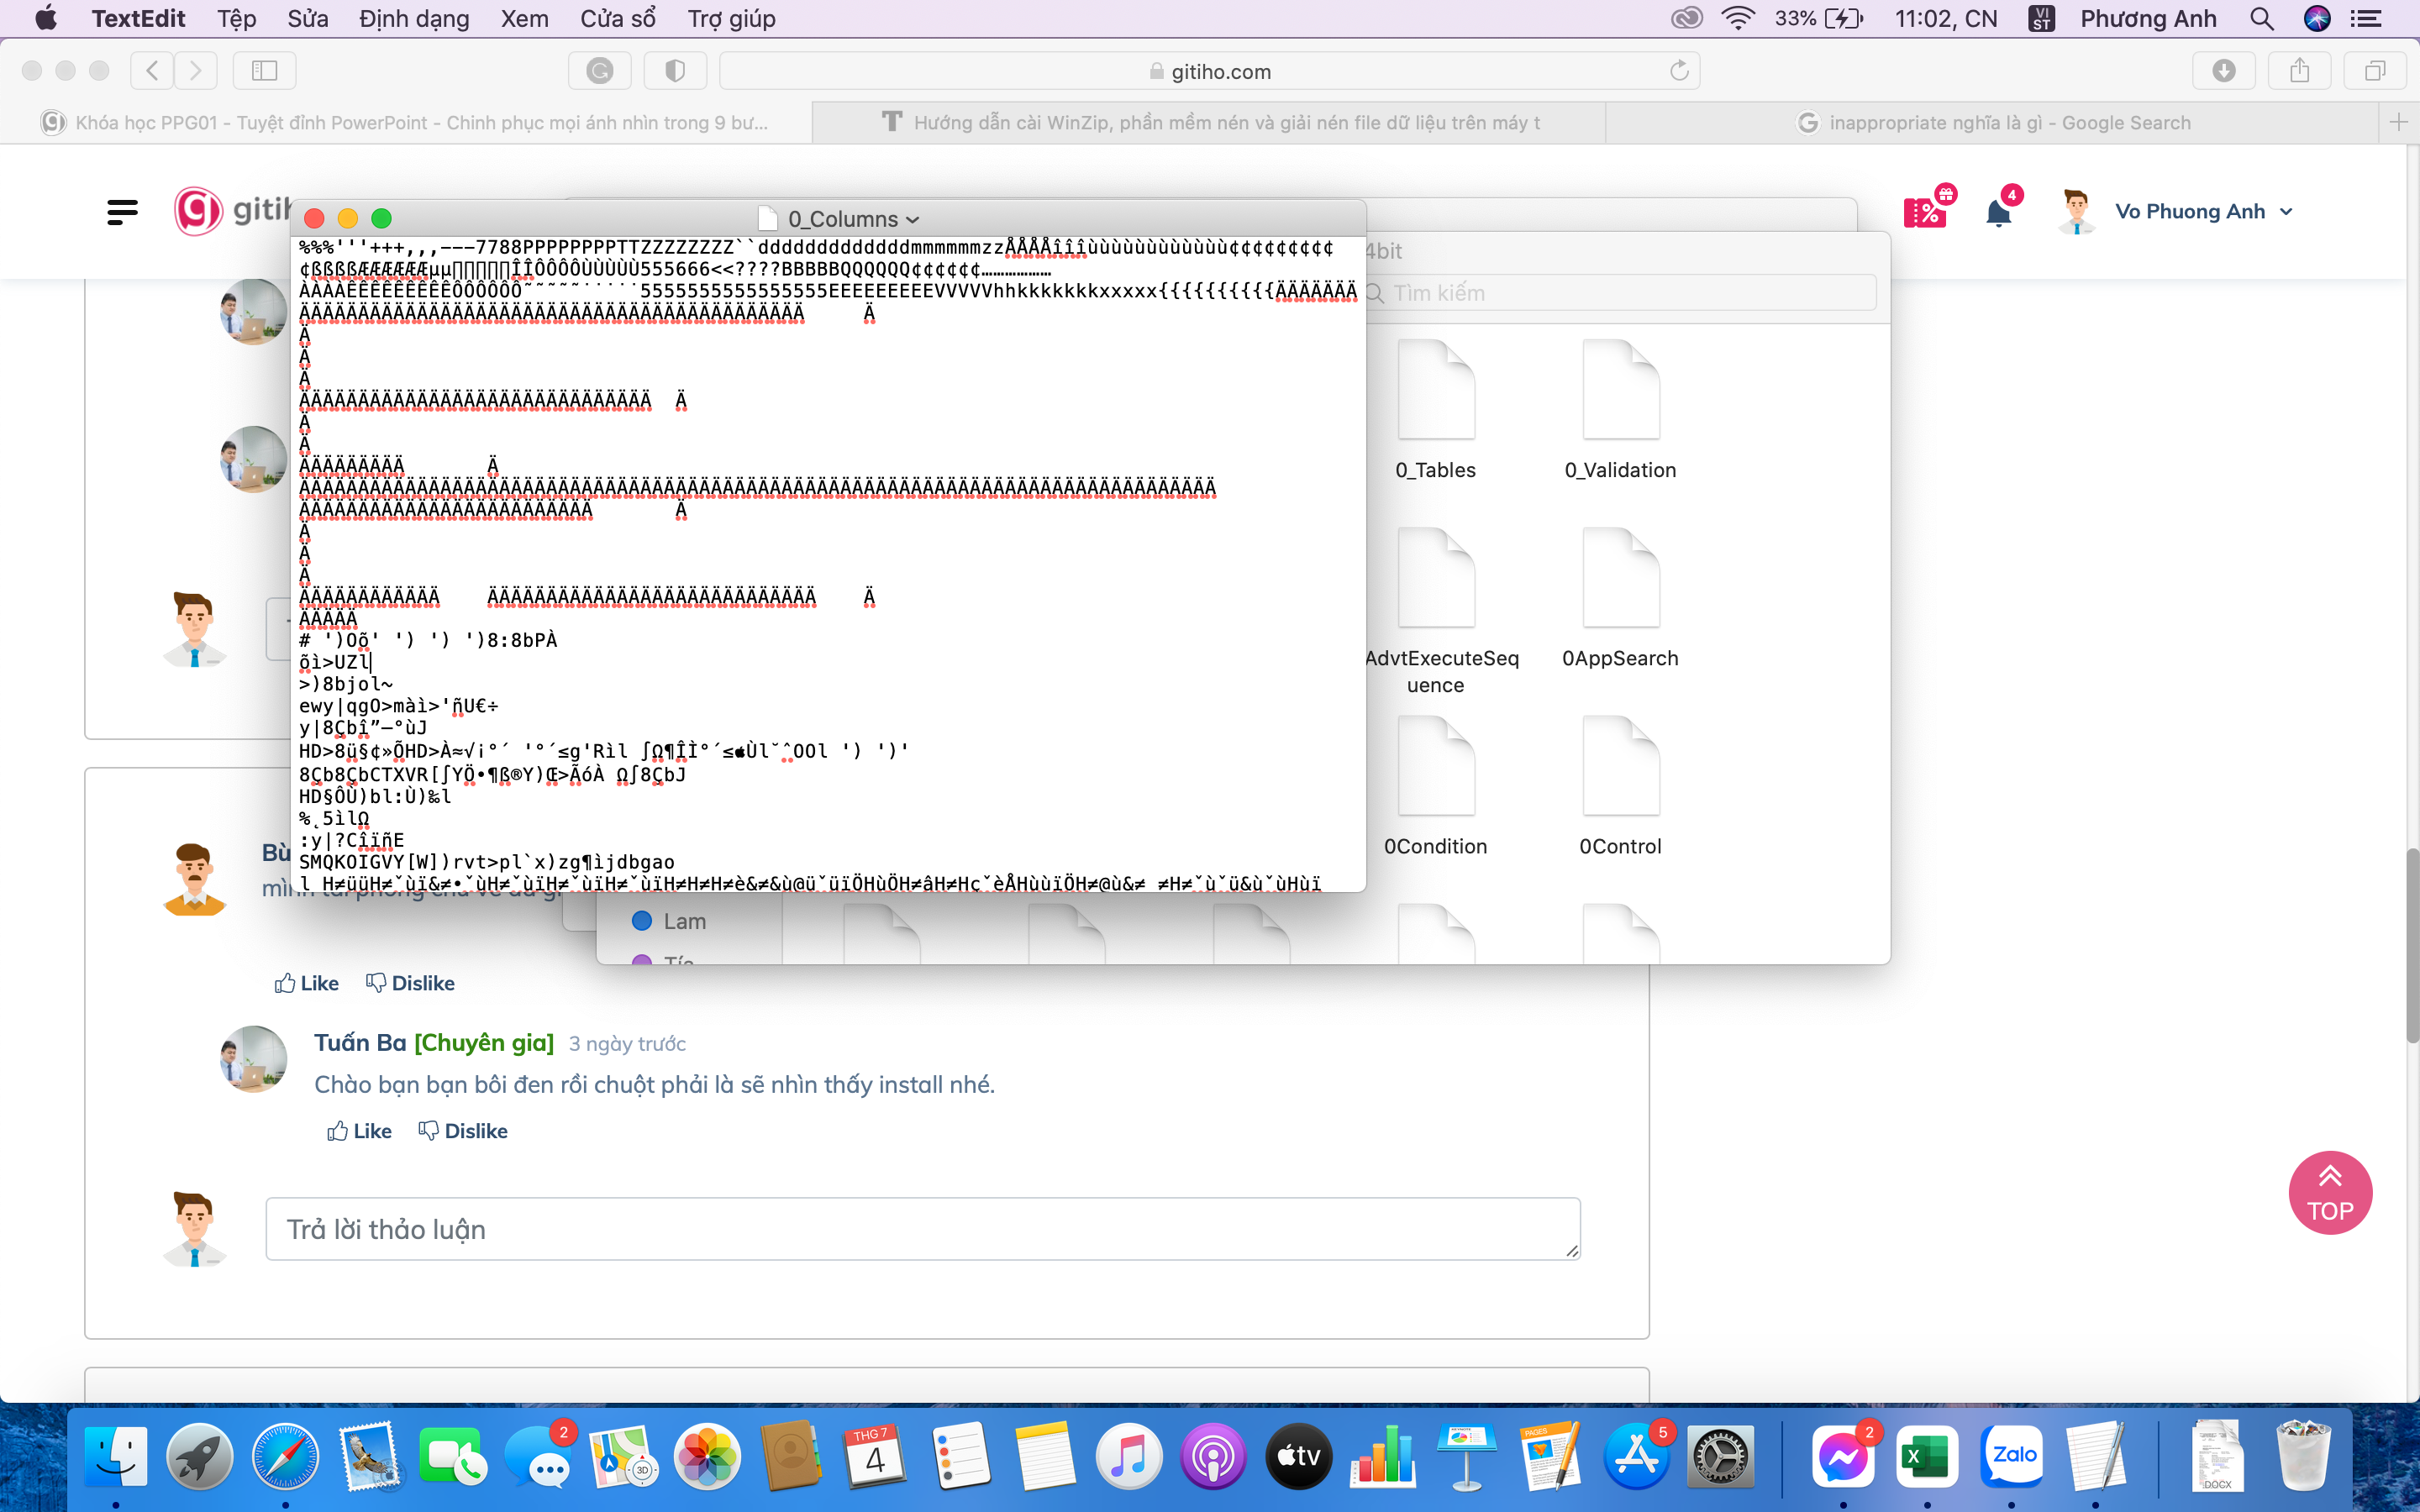Open the Xem menu
Screen dimensions: 2420x1512
pyautogui.click(x=524, y=18)
